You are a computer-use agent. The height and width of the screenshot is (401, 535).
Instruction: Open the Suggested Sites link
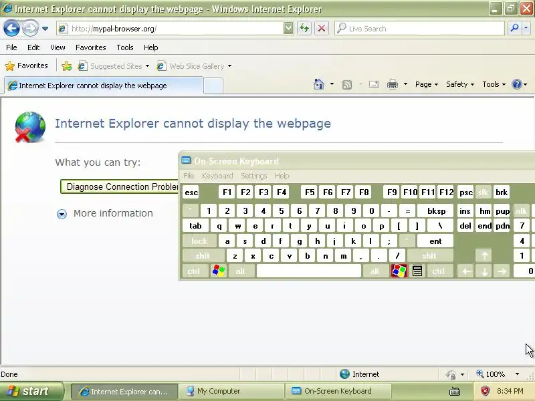(114, 65)
